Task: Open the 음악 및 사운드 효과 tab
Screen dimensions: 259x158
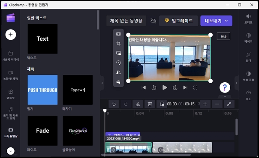Action: 11,113
